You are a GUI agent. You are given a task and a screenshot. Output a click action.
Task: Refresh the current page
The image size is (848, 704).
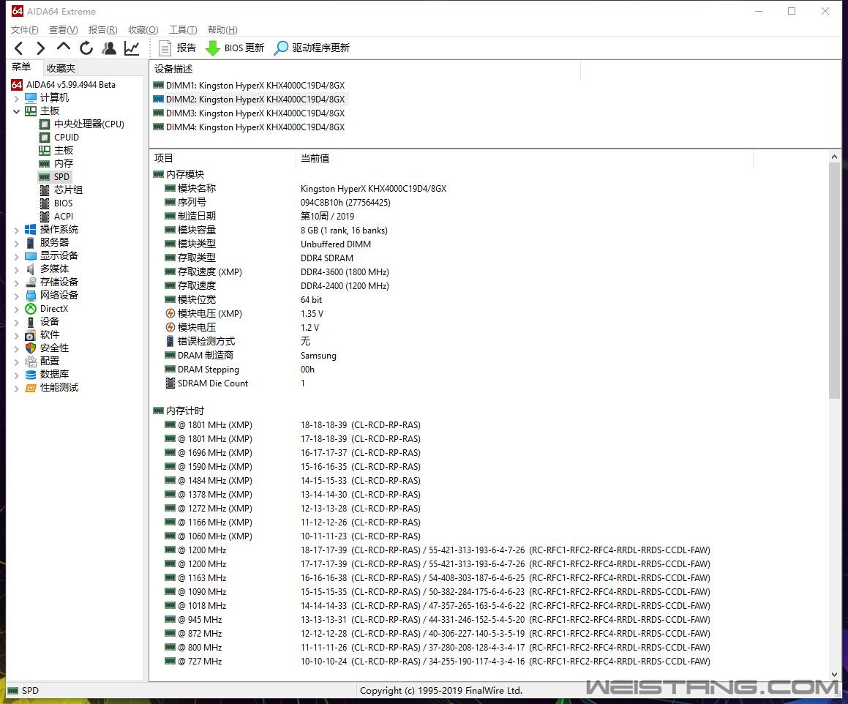(86, 48)
